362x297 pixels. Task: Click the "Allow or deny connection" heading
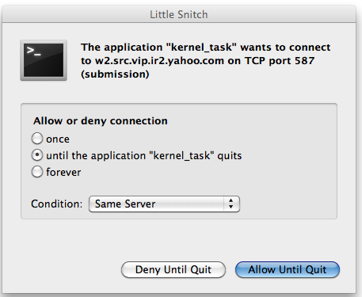point(101,121)
